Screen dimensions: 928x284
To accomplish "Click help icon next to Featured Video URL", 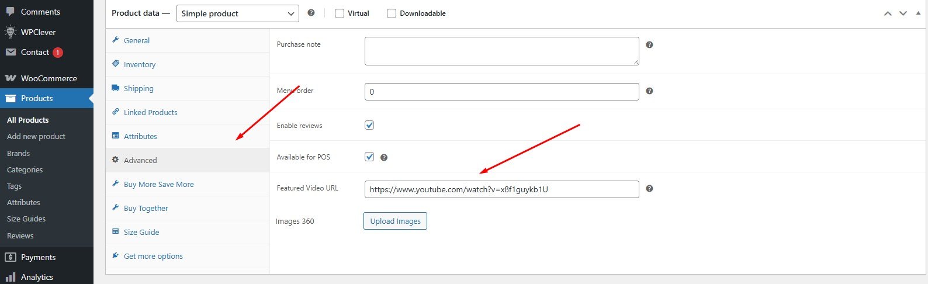I will click(649, 189).
